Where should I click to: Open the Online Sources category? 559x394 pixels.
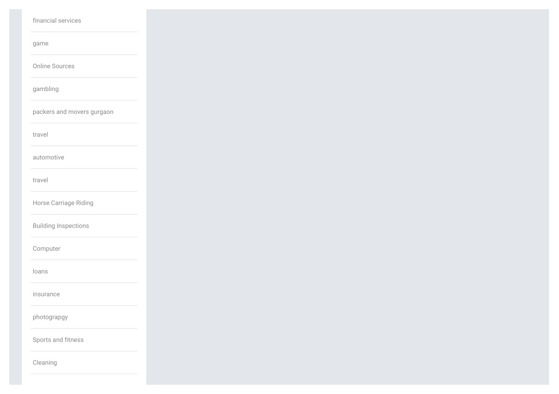[53, 66]
